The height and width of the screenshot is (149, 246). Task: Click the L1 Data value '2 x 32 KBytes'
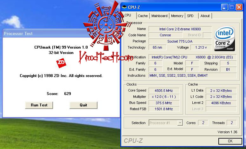click(221, 91)
